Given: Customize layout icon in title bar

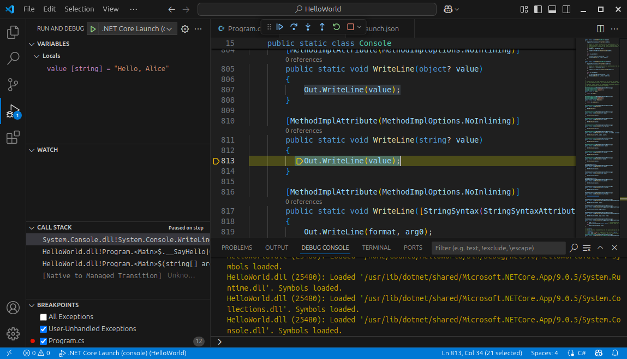Looking at the screenshot, I should (x=524, y=9).
